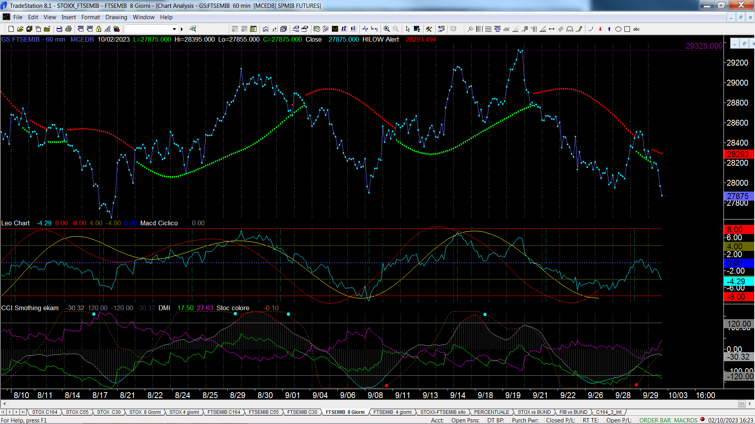Screen dimensions: 755x424
Task: Click horizontal scrollbar left arrow
Action: (4, 404)
